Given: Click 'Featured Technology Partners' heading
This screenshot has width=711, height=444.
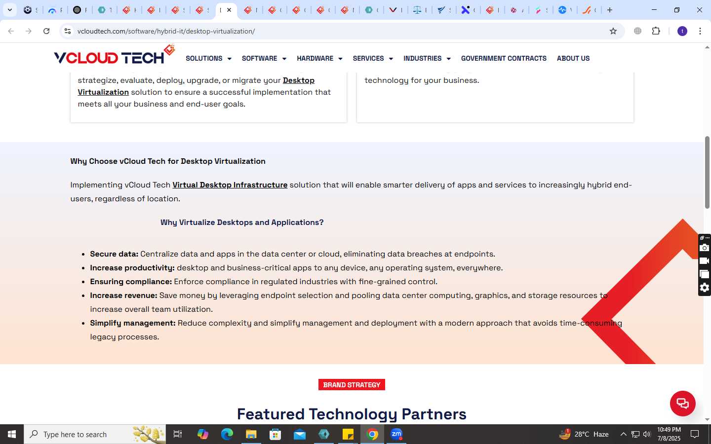Looking at the screenshot, I should tap(352, 414).
